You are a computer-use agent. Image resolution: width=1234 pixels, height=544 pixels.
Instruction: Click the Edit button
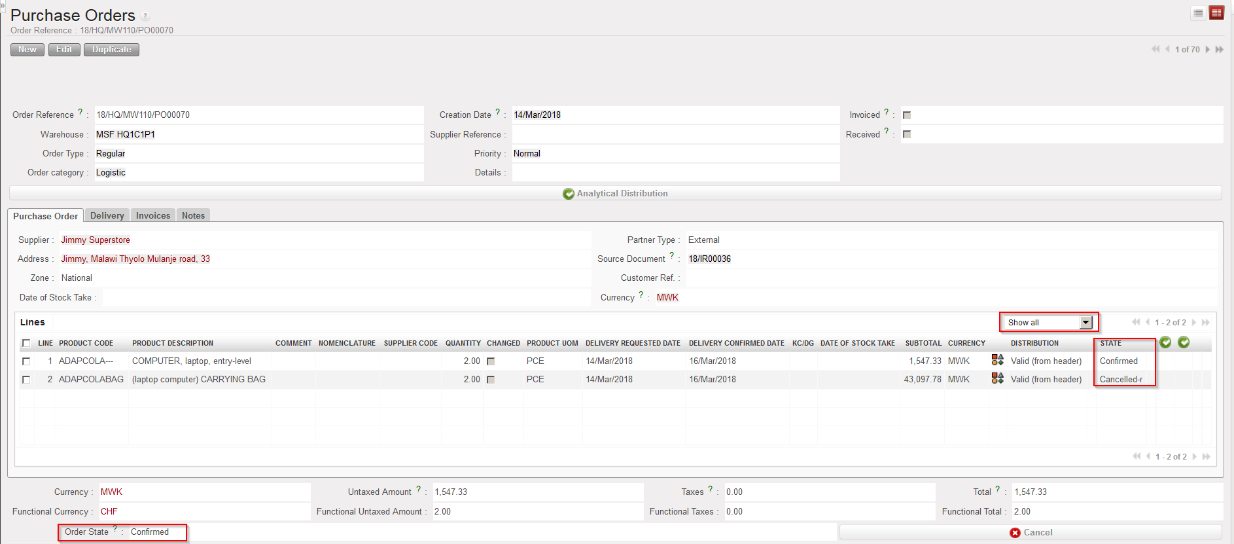[x=64, y=50]
